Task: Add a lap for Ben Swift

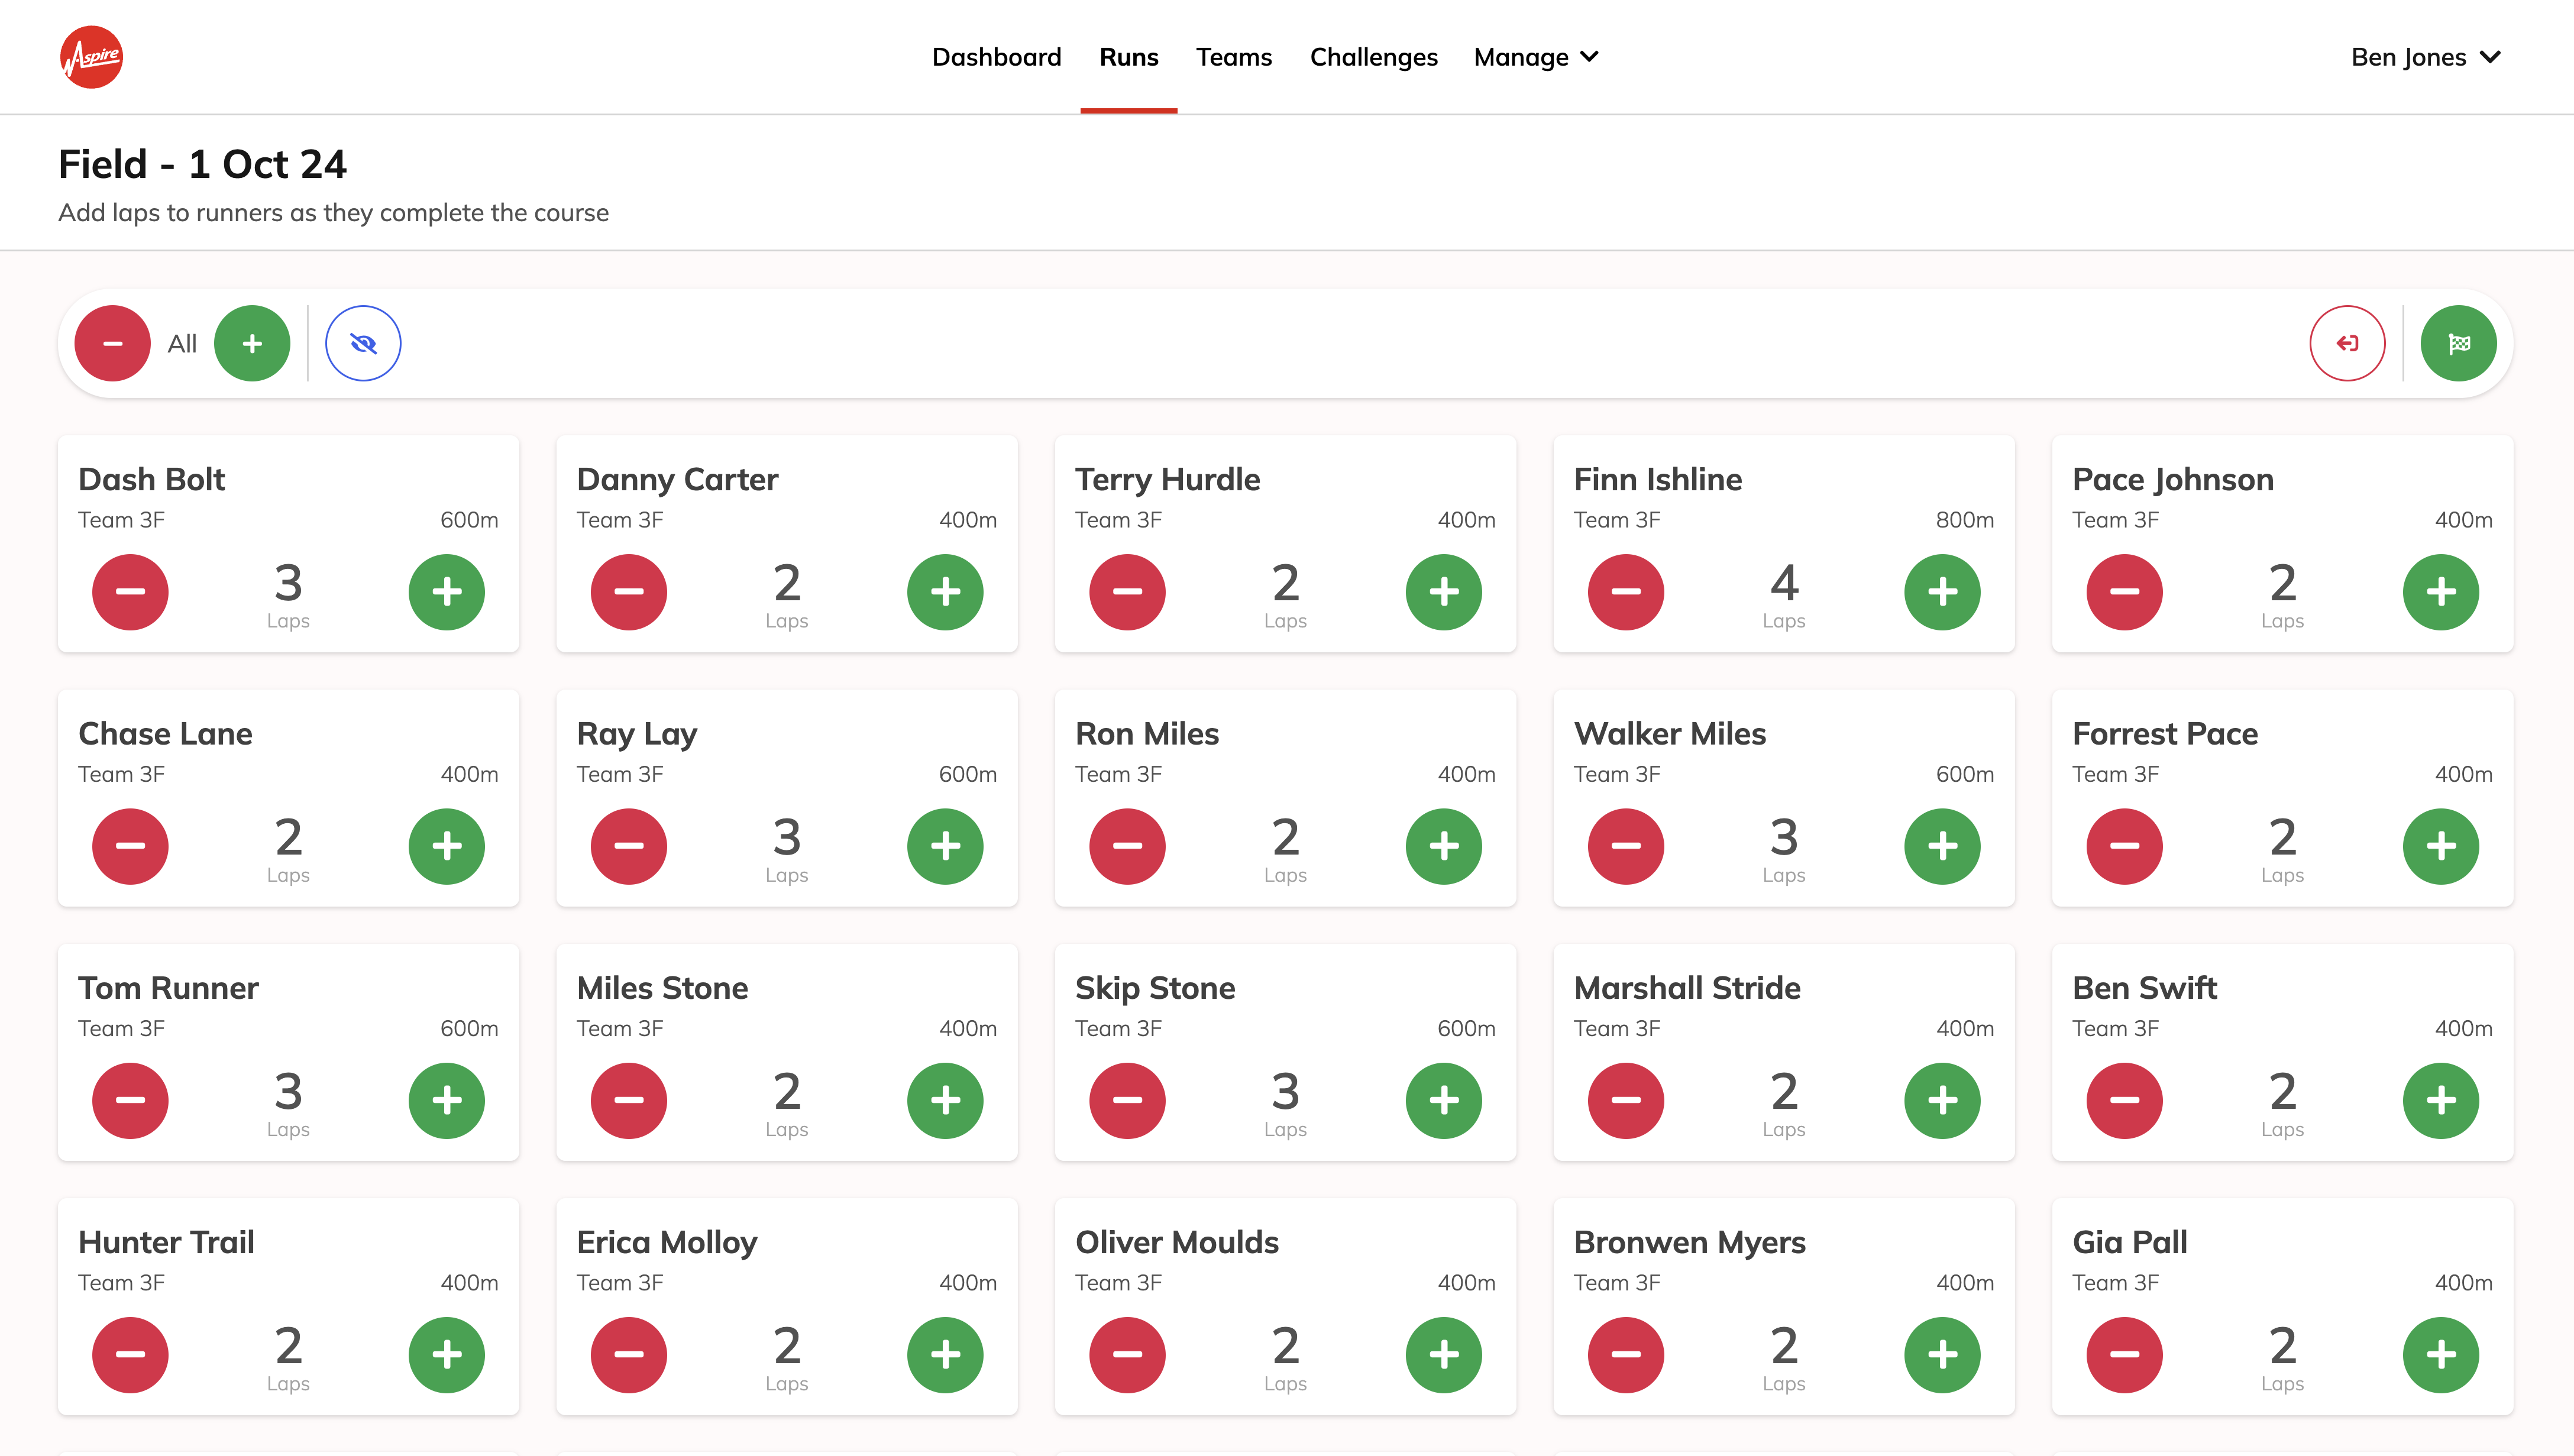Action: point(2441,1100)
